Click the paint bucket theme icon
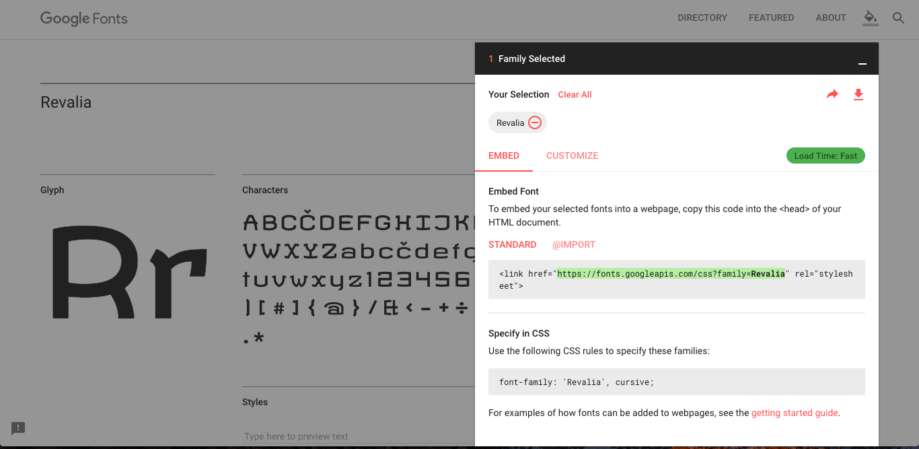 [x=871, y=18]
